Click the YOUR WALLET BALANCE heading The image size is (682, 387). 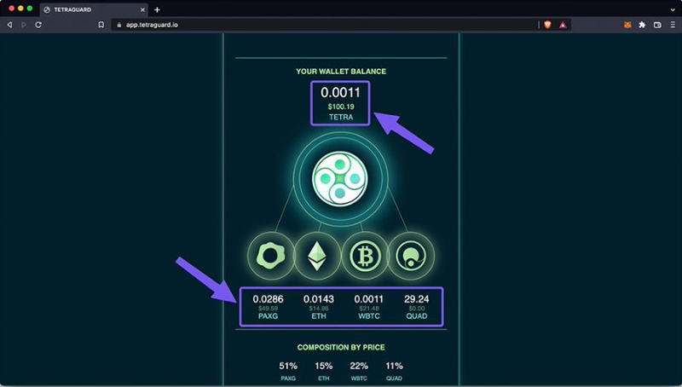coord(341,72)
